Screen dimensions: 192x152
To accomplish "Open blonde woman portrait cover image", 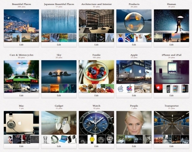I will point(134,123).
